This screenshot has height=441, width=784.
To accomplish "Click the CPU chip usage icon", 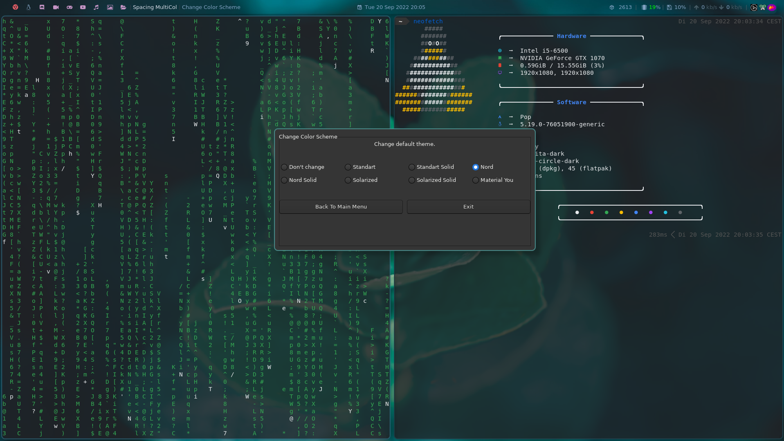I will 644,7.
